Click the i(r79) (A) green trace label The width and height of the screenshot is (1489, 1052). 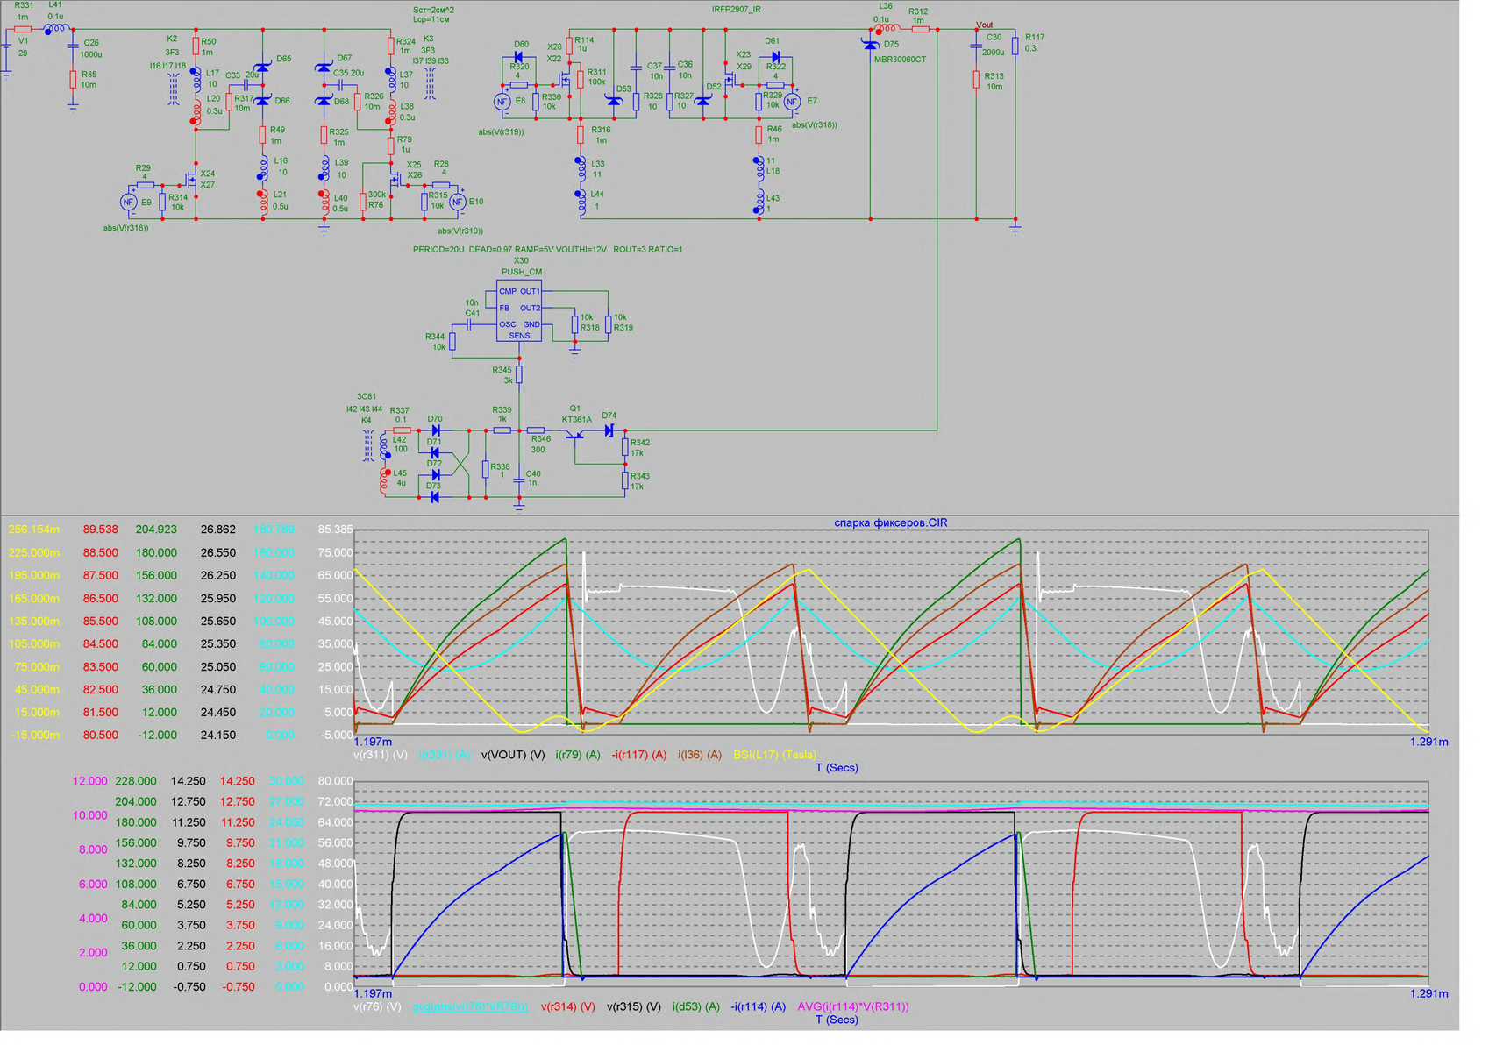coord(578,754)
